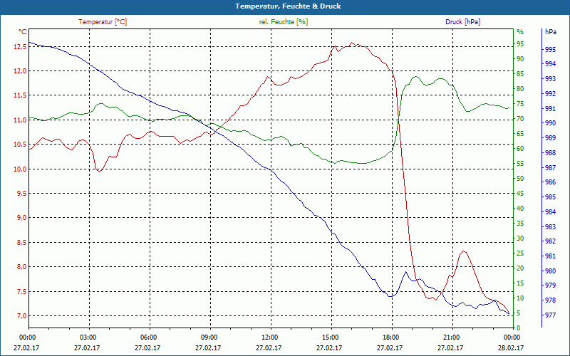Click the 979 tick on the pressure axis
The image size is (570, 356).
[550, 286]
